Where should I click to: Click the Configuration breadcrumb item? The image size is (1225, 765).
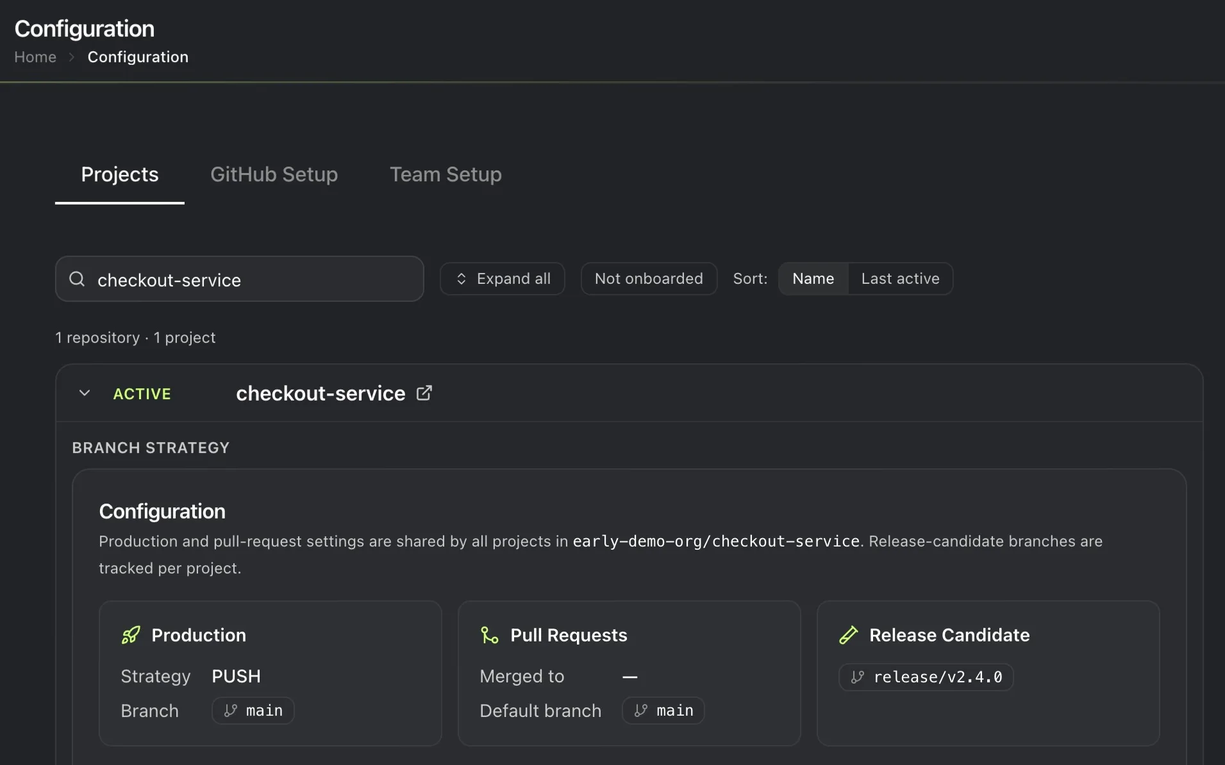click(138, 57)
